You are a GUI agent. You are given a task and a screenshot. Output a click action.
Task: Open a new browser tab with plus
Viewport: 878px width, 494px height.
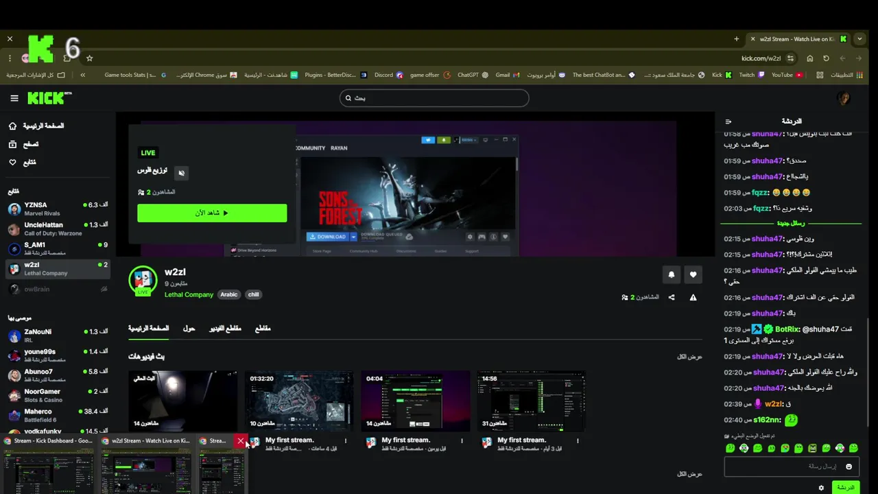pos(736,39)
